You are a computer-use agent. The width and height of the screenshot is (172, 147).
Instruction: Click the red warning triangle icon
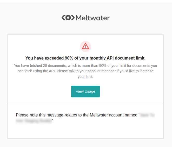pyautogui.click(x=85, y=46)
